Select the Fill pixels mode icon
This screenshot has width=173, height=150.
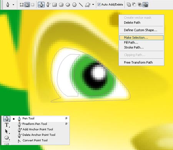[x=33, y=5]
